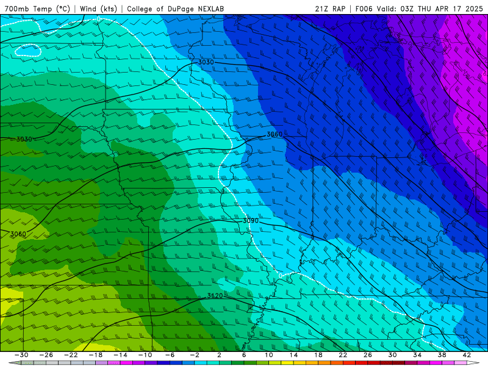
Task: Click the '18' colorbar tick label
Action: click(x=318, y=355)
